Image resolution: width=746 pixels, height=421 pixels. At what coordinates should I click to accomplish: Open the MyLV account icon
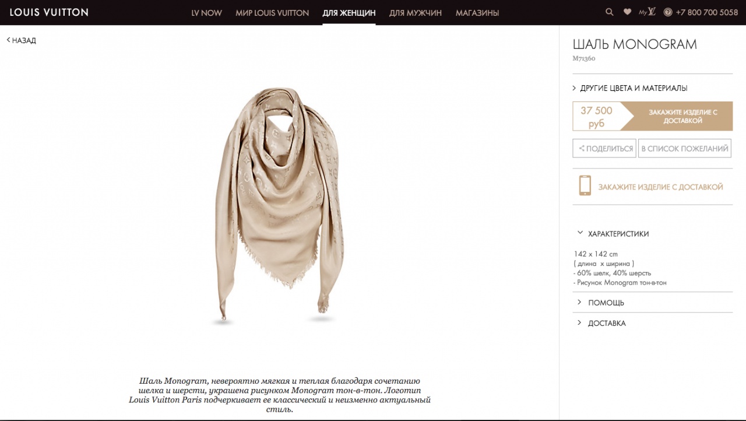pyautogui.click(x=647, y=12)
